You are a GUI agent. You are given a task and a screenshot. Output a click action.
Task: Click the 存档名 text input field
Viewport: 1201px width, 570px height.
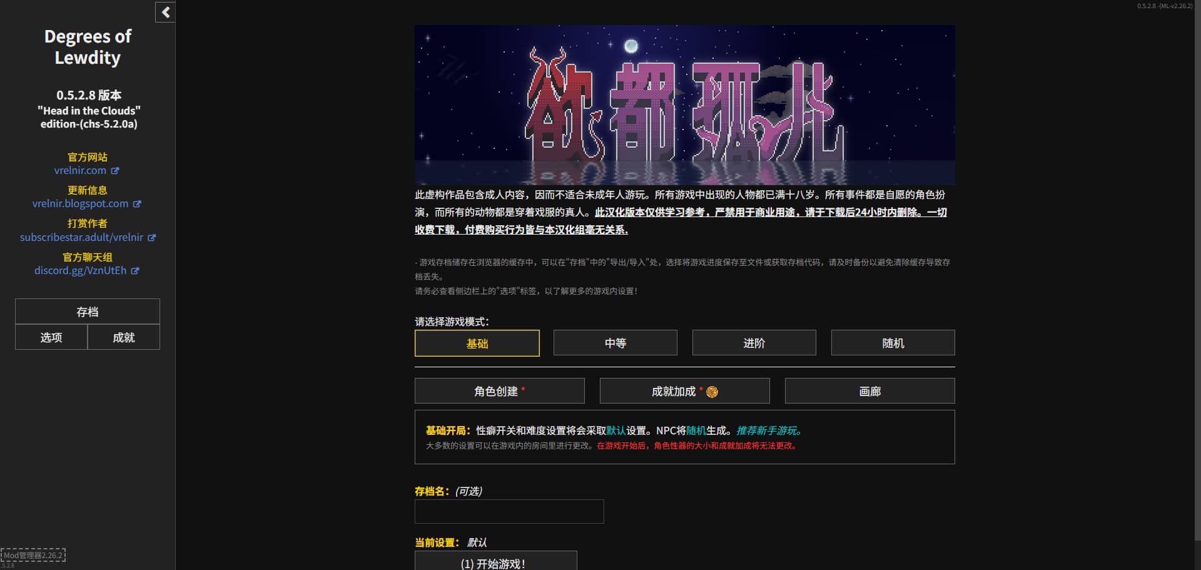click(x=509, y=511)
